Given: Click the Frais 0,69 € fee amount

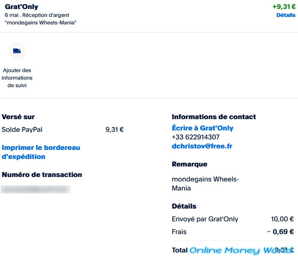Looking at the screenshot, I should point(281,232).
